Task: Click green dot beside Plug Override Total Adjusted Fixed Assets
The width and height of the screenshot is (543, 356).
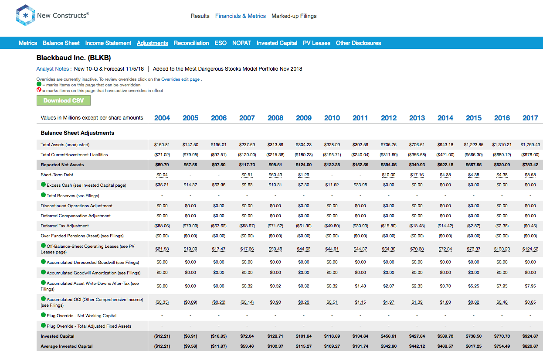Action: pos(43,325)
